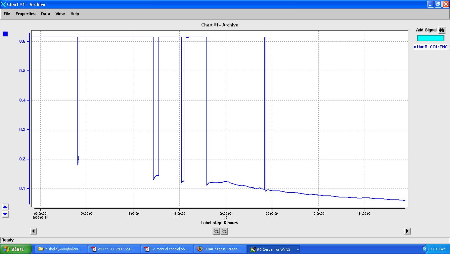The width and height of the screenshot is (450, 254).
Task: Switch to CEBAF Status Screen Firefox taskbar item
Action: point(220,249)
